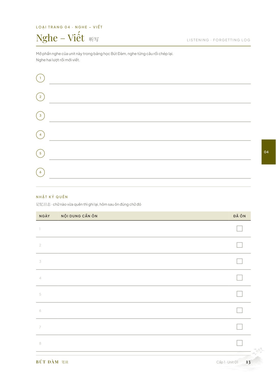This screenshot has width=276, height=387.
Task: Tick the Đã ôn checkbox in row 6
Action: (239, 310)
